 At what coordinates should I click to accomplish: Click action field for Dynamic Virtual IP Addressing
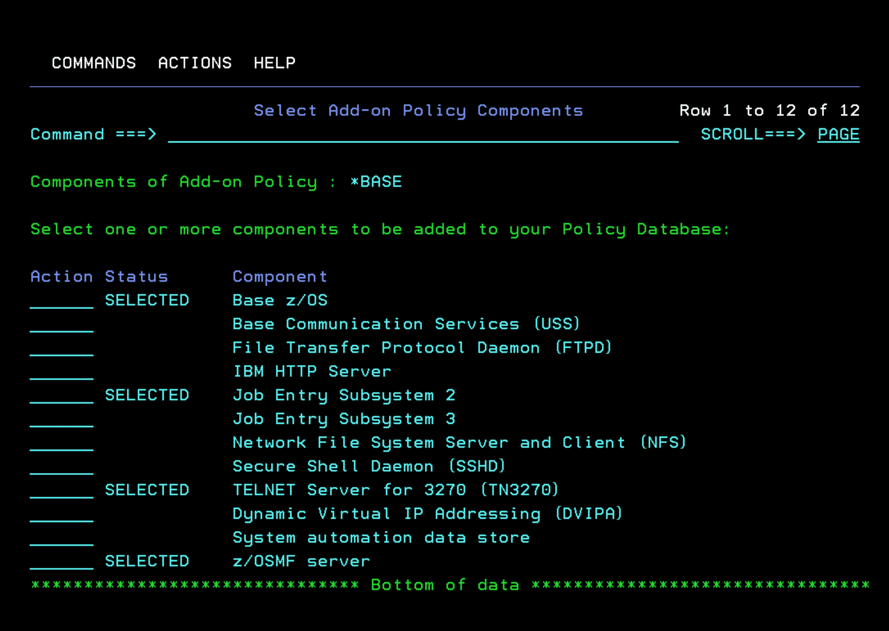[62, 514]
